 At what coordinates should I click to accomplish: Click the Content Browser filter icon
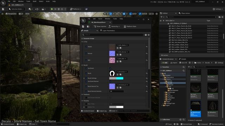[190, 67]
